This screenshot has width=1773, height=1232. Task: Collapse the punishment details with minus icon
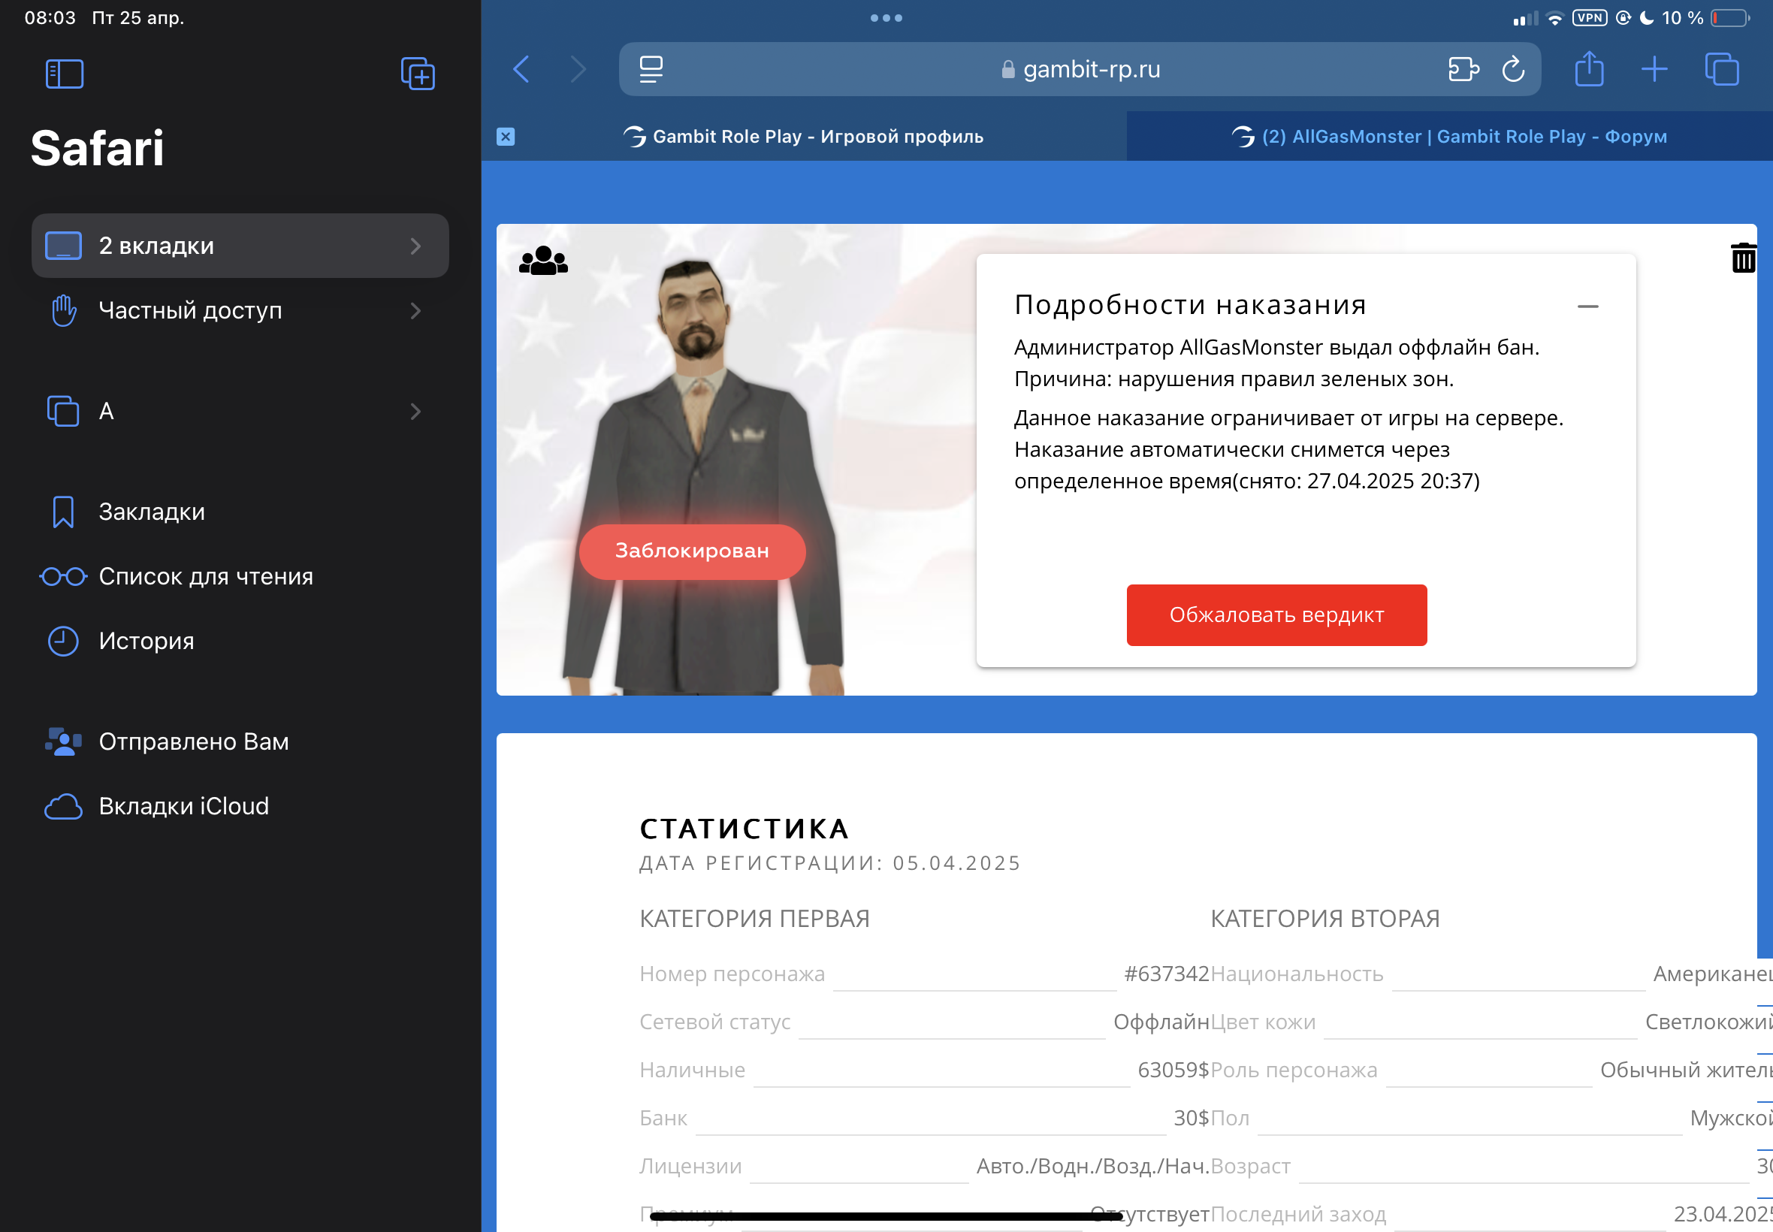(x=1587, y=307)
